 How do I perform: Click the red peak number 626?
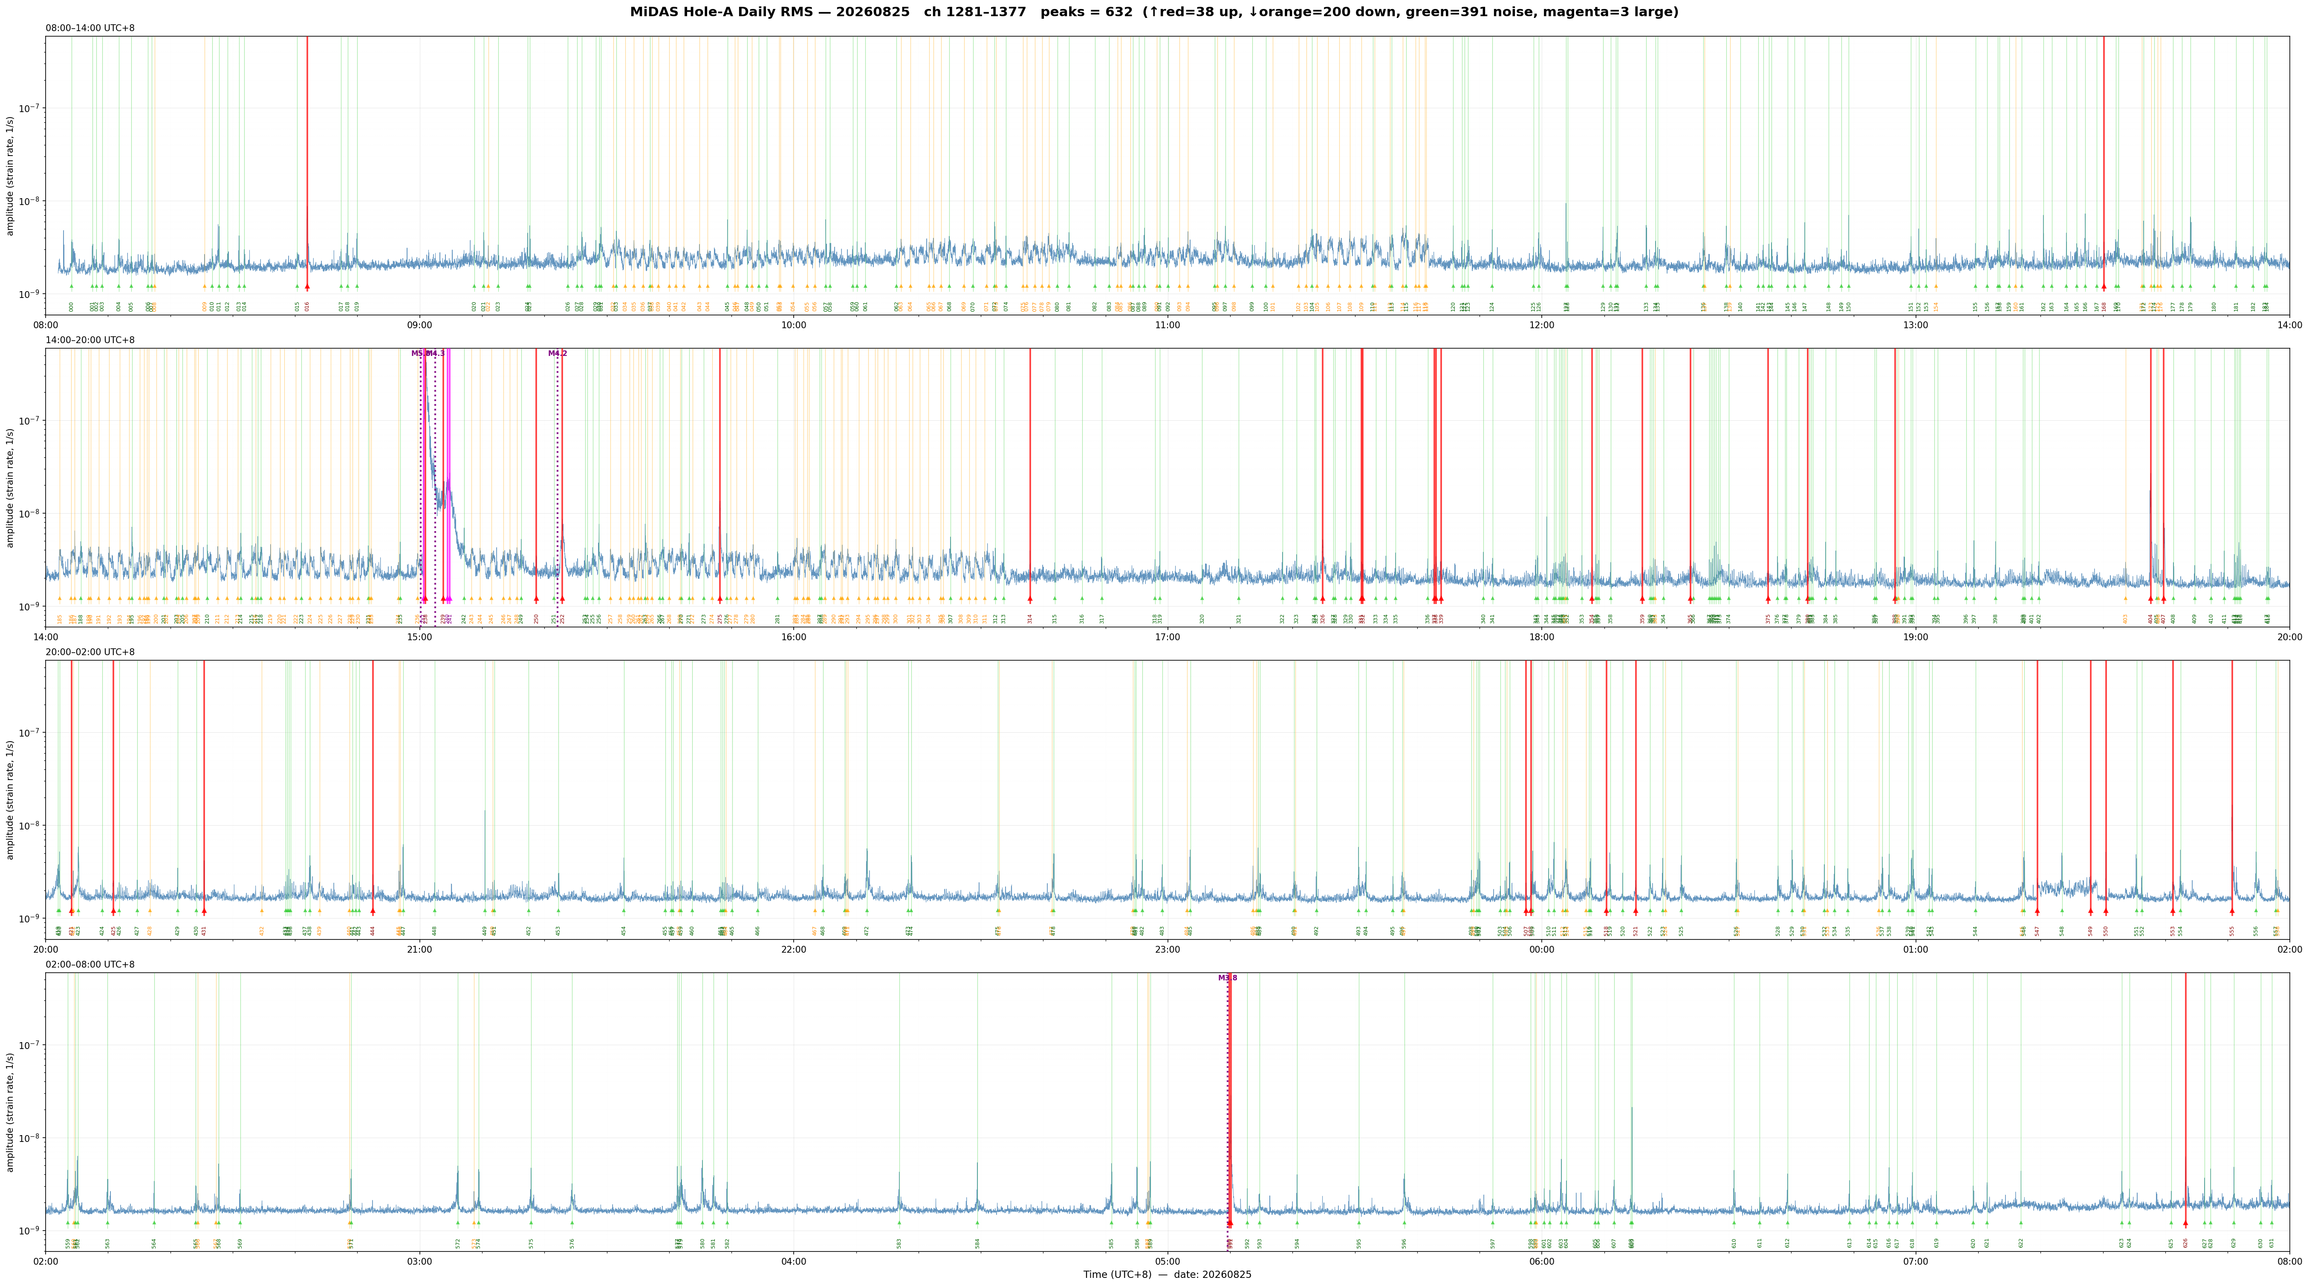pos(2185,1243)
